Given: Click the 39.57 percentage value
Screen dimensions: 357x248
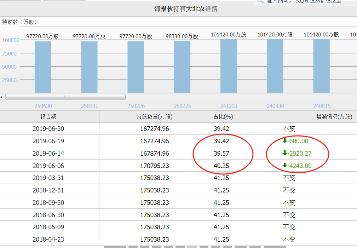Looking at the screenshot, I should coord(221,154).
